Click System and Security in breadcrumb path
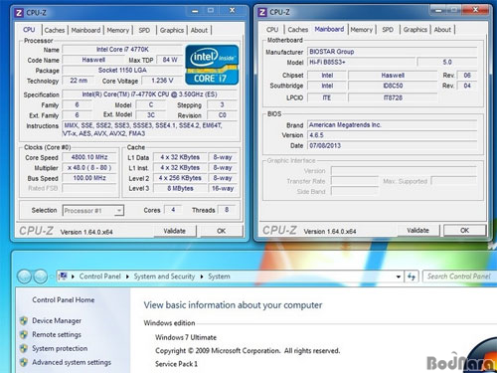The width and height of the screenshot is (497, 373). tap(164, 277)
